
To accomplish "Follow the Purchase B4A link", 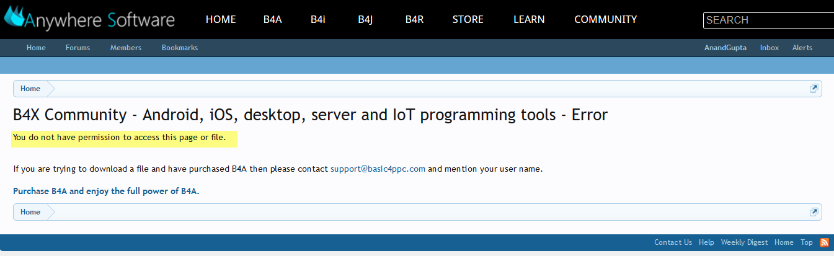I will coord(106,191).
